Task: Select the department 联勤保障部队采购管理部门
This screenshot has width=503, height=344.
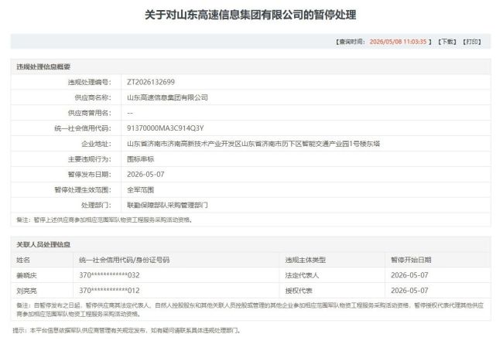Action: coord(167,205)
